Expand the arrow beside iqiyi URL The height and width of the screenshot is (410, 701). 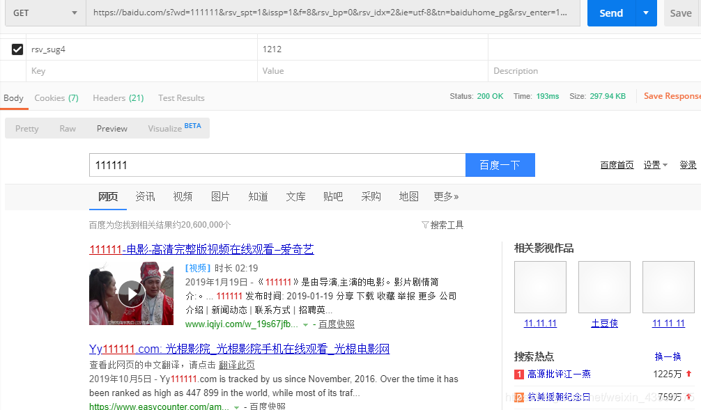(x=306, y=325)
